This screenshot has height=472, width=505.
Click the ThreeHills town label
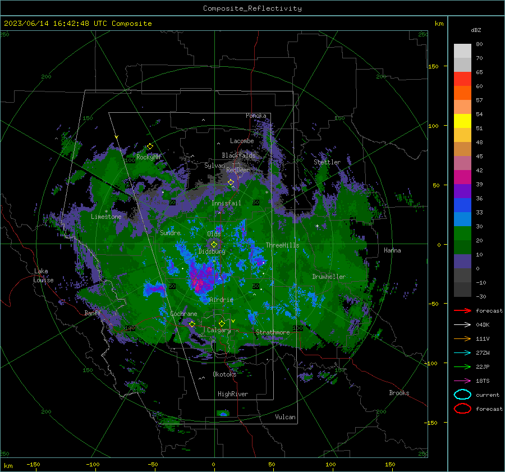pyautogui.click(x=282, y=245)
